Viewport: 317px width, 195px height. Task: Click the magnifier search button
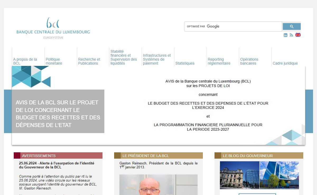click(x=292, y=26)
